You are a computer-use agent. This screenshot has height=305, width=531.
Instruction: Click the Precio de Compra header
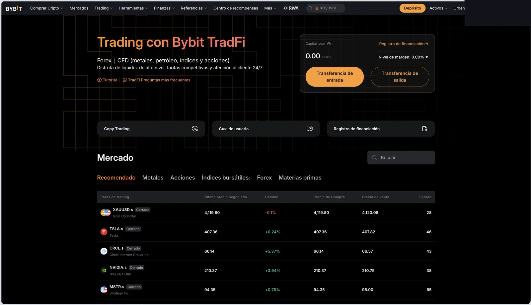click(x=329, y=197)
